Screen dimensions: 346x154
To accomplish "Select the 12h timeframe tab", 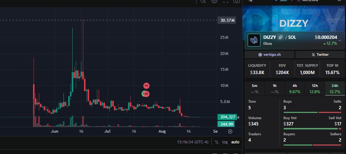I will tap(315, 89).
